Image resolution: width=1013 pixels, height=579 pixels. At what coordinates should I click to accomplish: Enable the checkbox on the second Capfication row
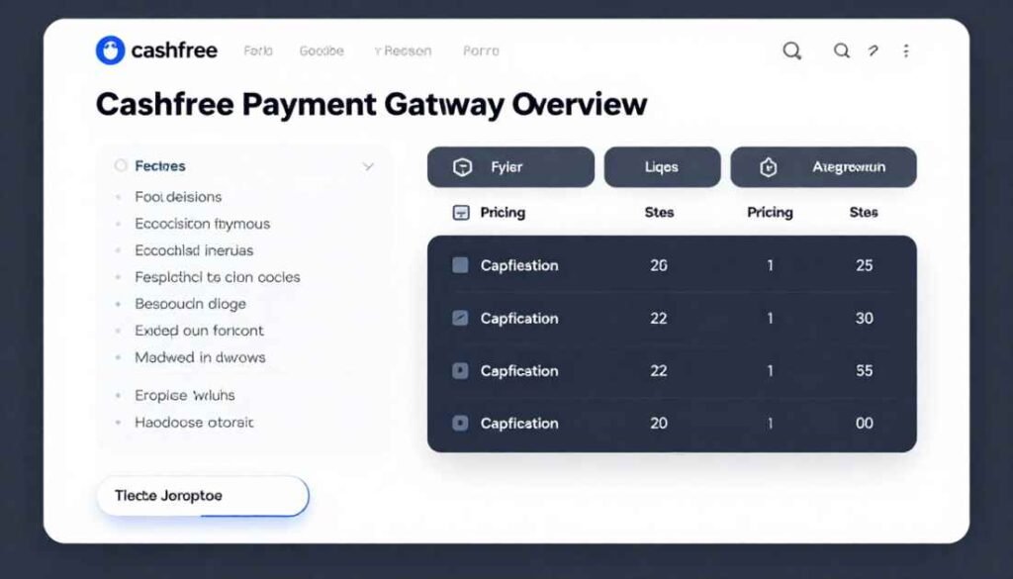[x=459, y=318]
